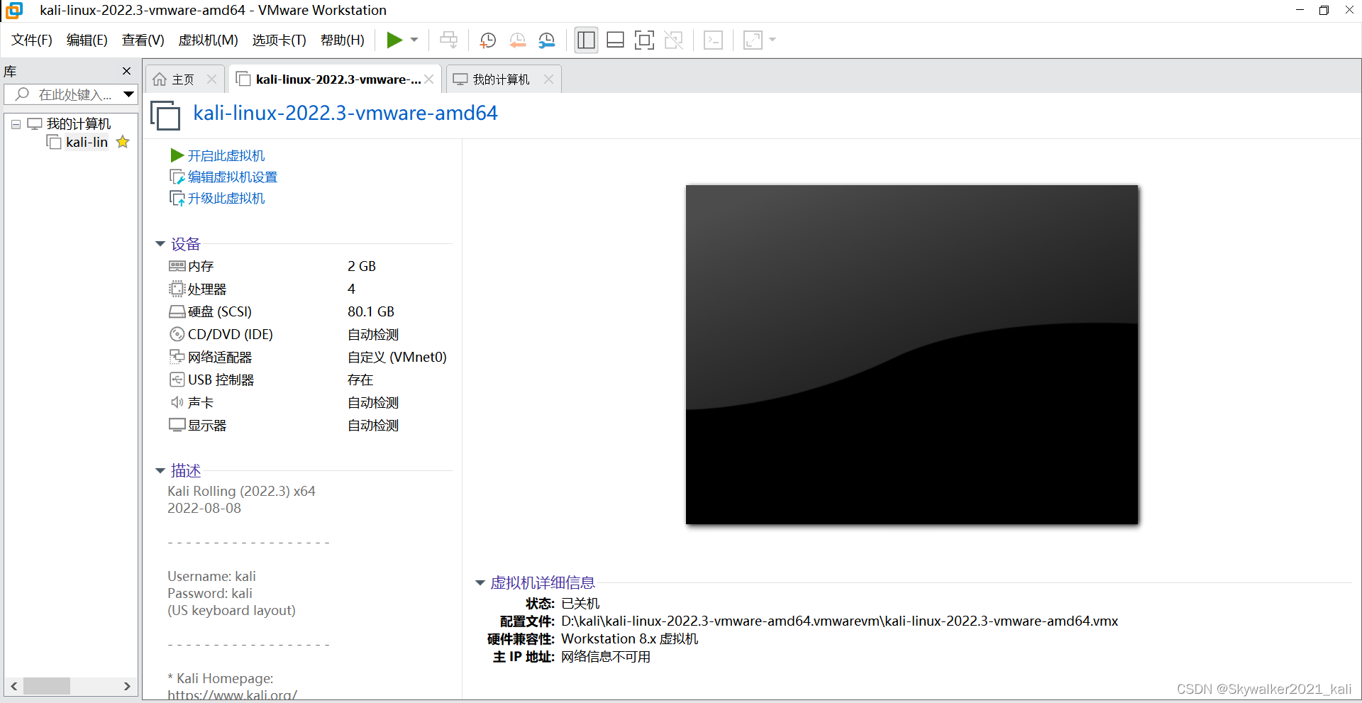Open the 虚拟机(M) menu
The image size is (1362, 703).
click(209, 40)
